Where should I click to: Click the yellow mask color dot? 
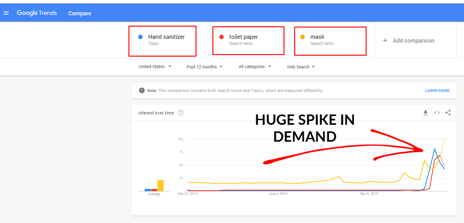coord(303,37)
